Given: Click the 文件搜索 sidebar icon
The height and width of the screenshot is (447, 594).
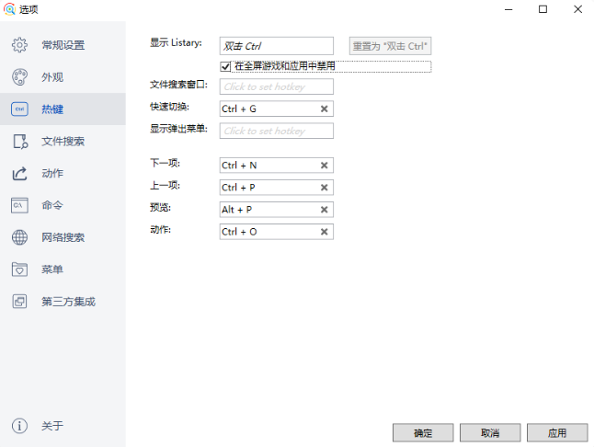Looking at the screenshot, I should (19, 142).
